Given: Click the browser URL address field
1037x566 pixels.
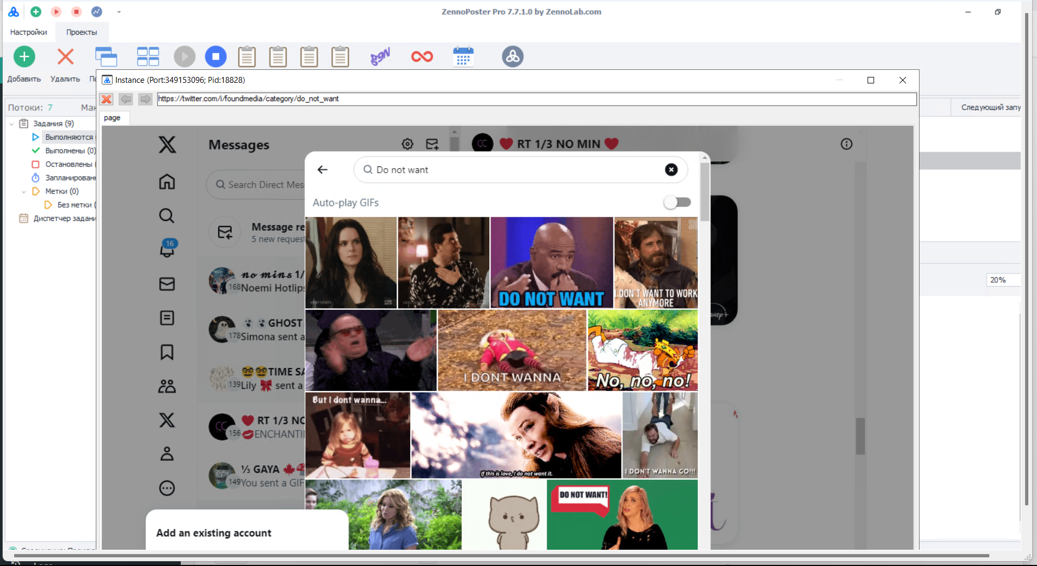Looking at the screenshot, I should pos(536,99).
